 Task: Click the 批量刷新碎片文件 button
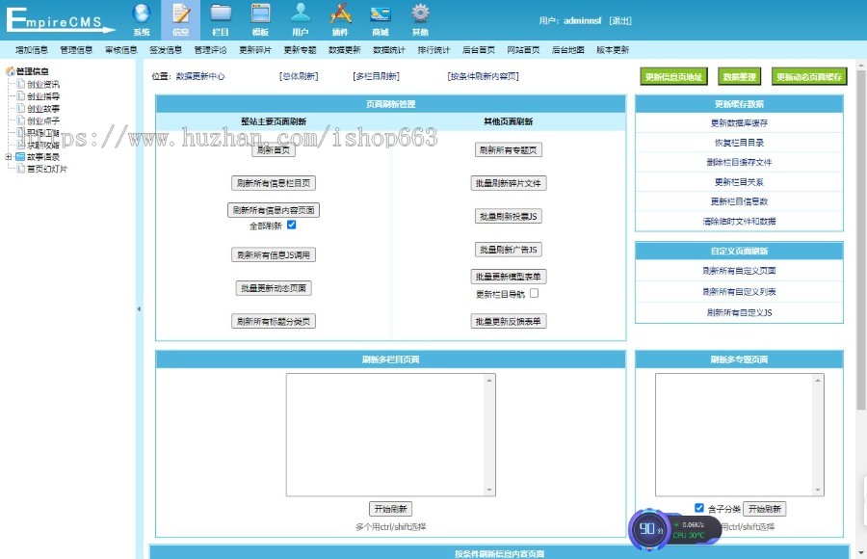click(x=509, y=183)
